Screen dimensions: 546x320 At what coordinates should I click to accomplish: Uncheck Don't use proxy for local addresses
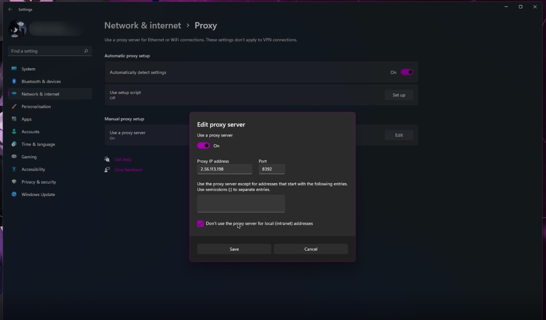coord(200,223)
